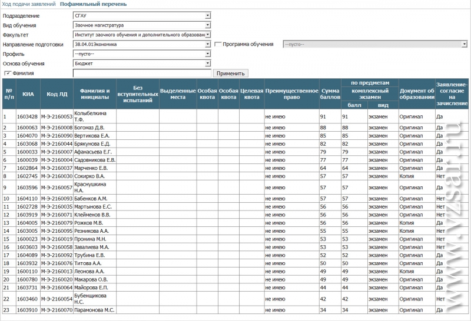The image size is (471, 321).
Task: Enable the Программа обучения checkbox
Action: (x=218, y=45)
